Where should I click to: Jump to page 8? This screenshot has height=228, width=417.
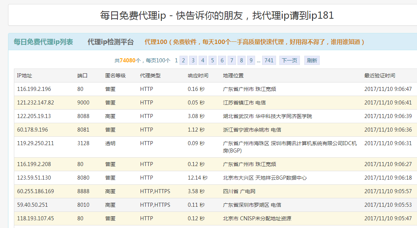pos(241,60)
